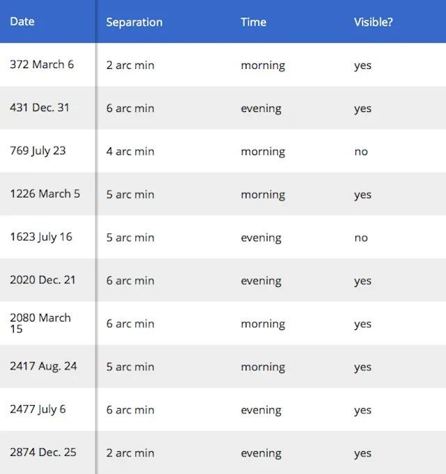This screenshot has height=474, width=446.
Task: Click the 1623 July 16 date cell
Action: (x=41, y=237)
